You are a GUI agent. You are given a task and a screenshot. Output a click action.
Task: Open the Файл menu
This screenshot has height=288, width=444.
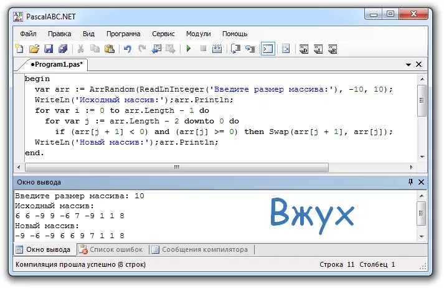pos(28,34)
